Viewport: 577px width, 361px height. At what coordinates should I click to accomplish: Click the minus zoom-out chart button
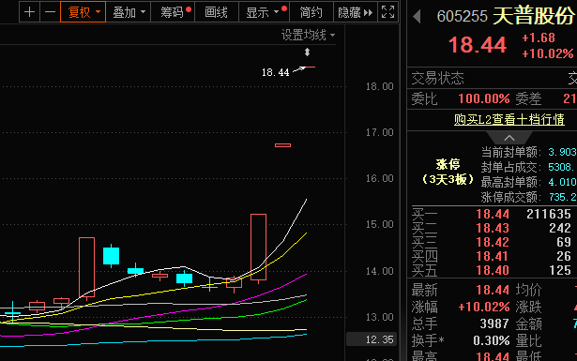point(50,12)
